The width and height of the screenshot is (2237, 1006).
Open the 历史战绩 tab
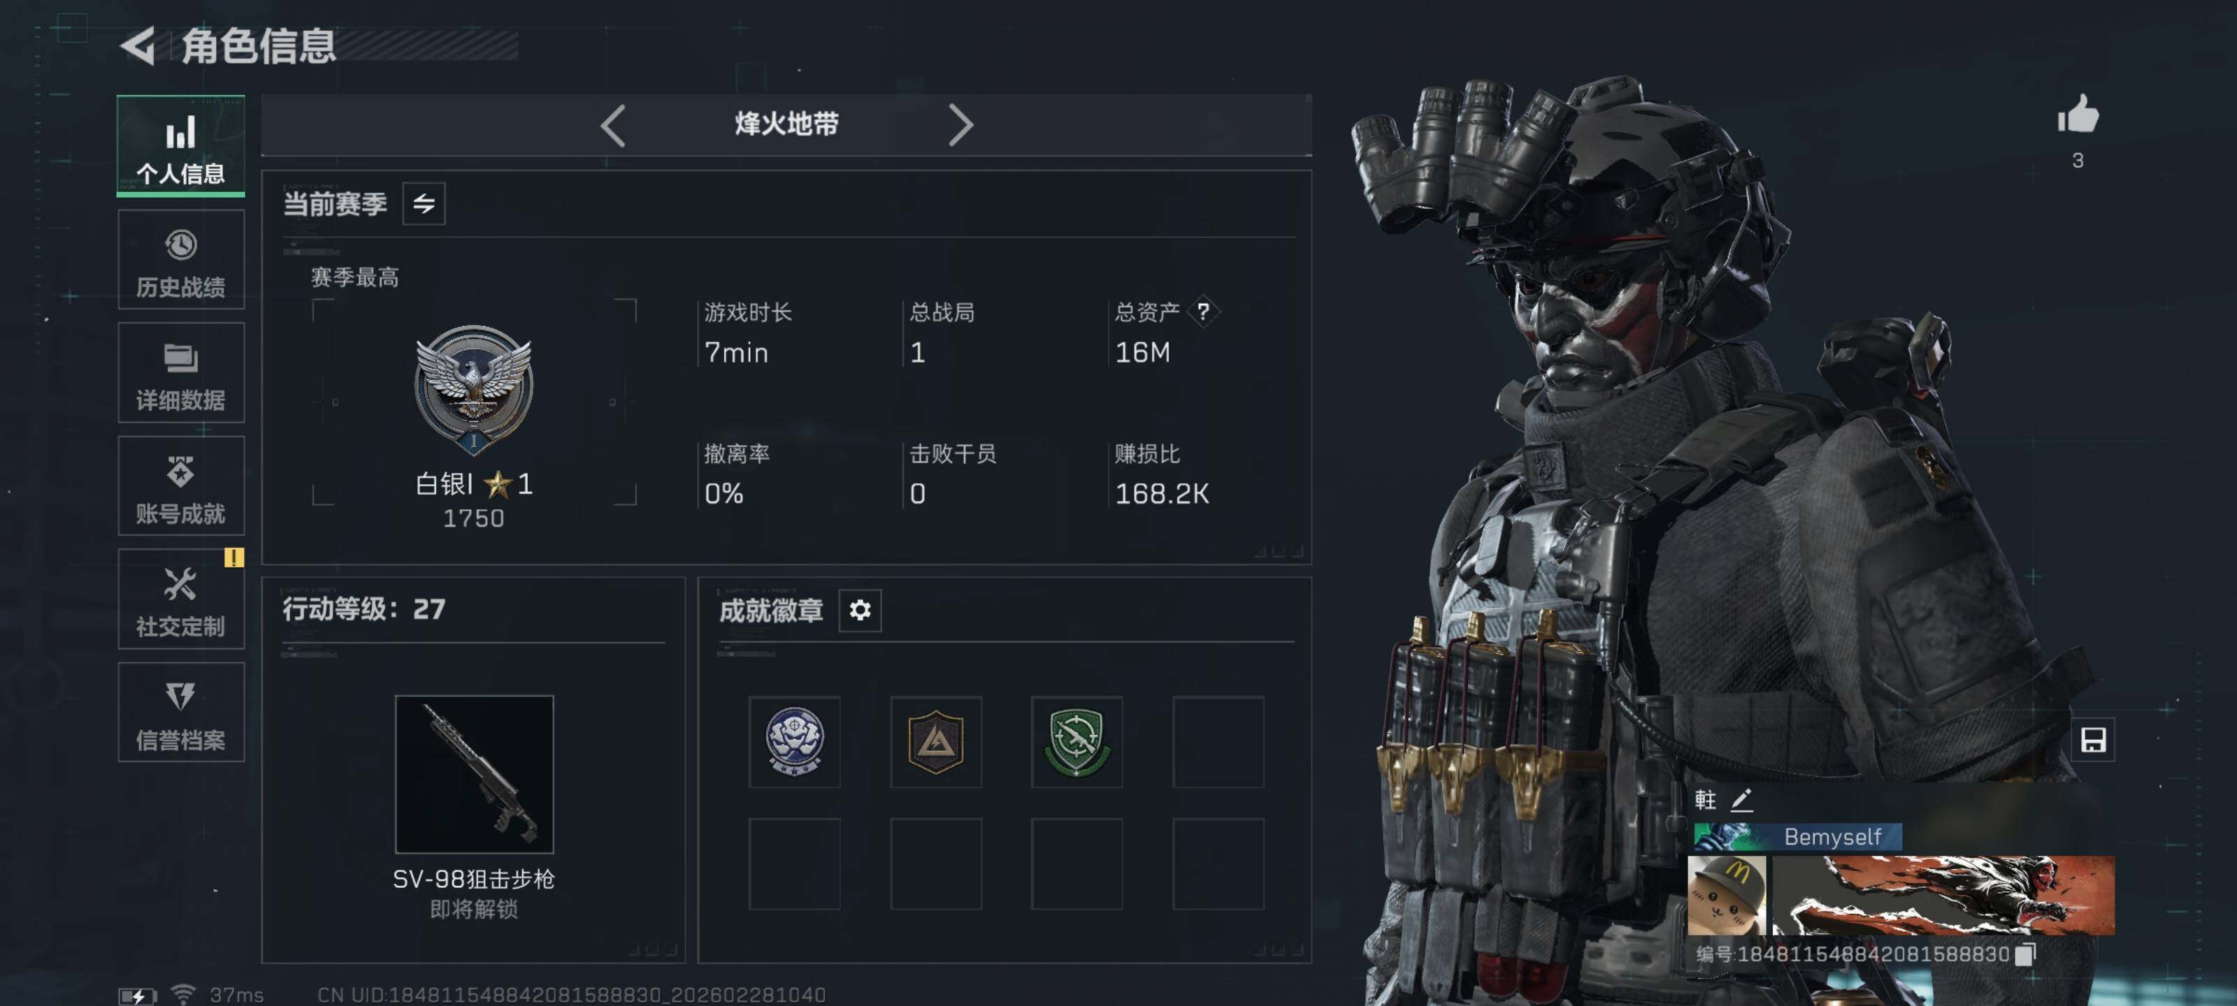(180, 259)
